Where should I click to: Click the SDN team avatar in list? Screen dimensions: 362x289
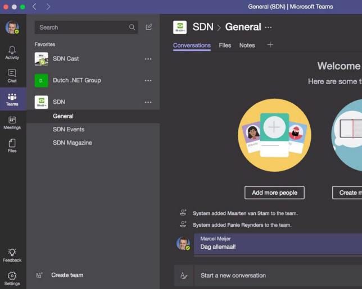pyautogui.click(x=42, y=102)
